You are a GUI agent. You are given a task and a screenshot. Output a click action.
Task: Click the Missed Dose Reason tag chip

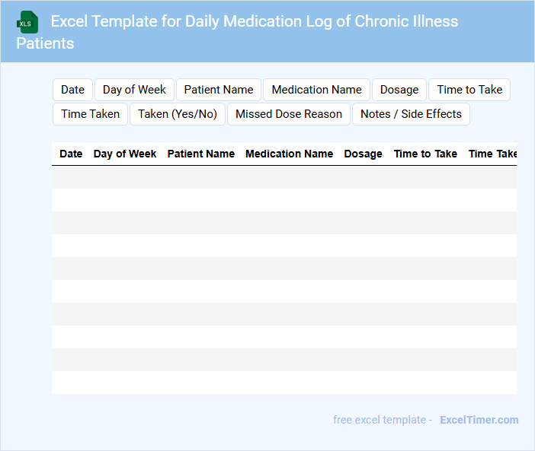pyautogui.click(x=289, y=114)
